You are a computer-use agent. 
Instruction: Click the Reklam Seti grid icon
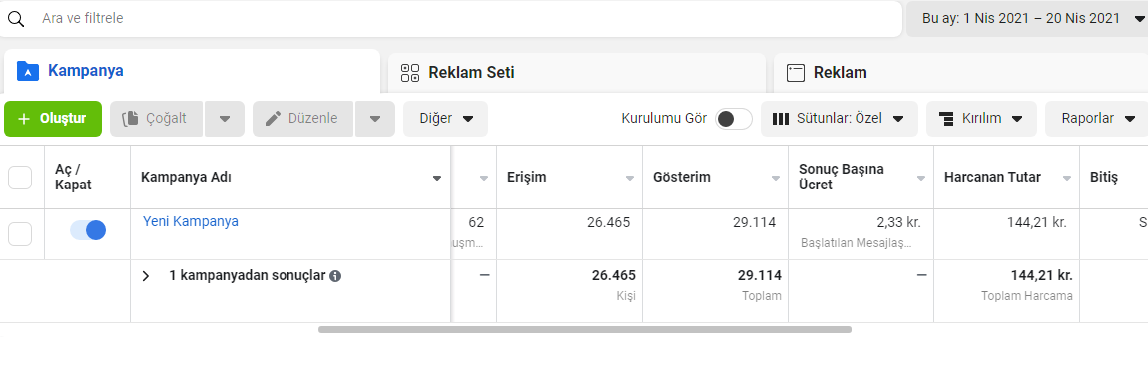pos(410,73)
